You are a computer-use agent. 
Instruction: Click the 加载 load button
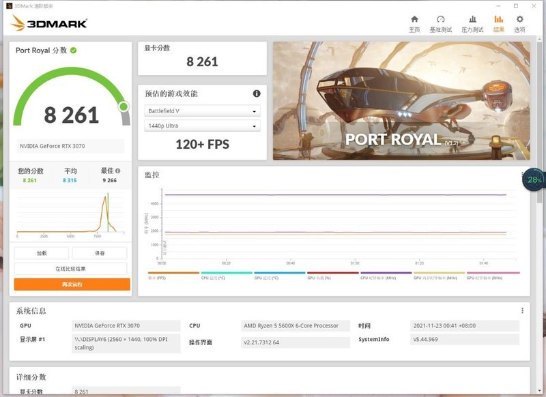click(x=42, y=253)
